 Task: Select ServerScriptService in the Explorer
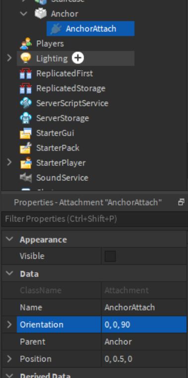tap(72, 103)
